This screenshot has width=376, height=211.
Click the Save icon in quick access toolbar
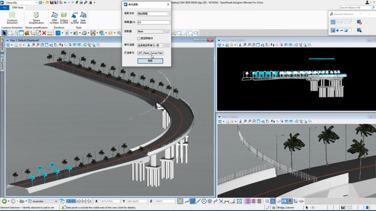51,2
